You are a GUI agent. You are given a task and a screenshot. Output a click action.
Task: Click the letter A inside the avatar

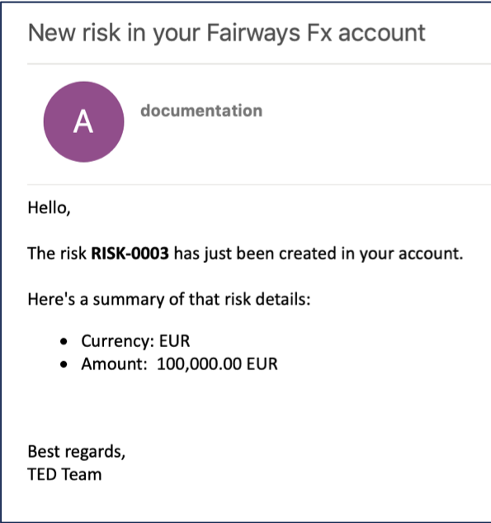[x=83, y=122]
